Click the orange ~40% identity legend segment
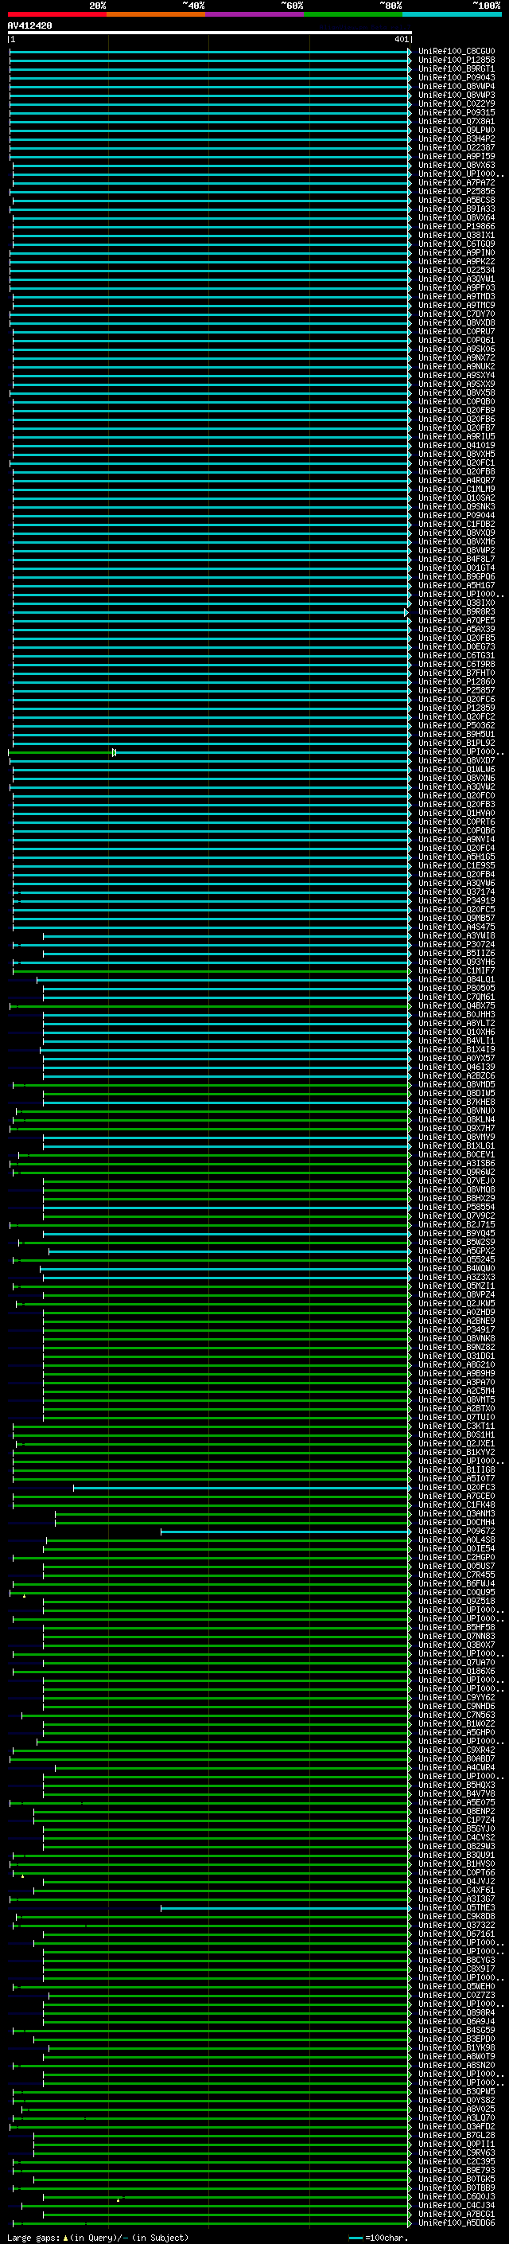This screenshot has height=2244, width=509. pos(156,14)
